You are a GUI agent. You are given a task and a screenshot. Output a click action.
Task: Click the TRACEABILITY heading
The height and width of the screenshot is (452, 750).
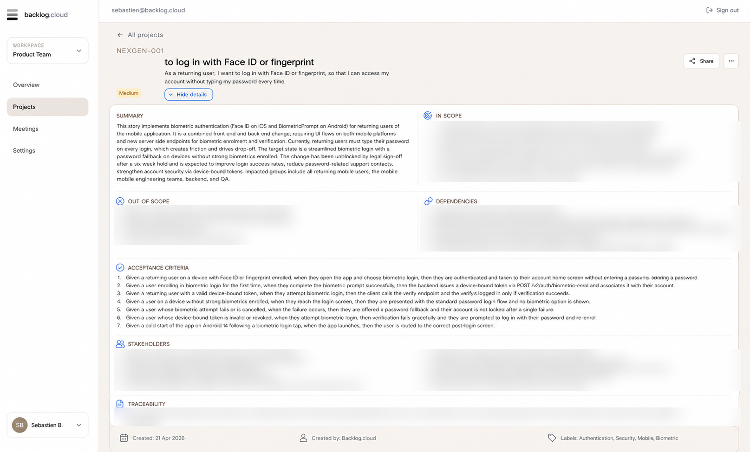pos(147,404)
